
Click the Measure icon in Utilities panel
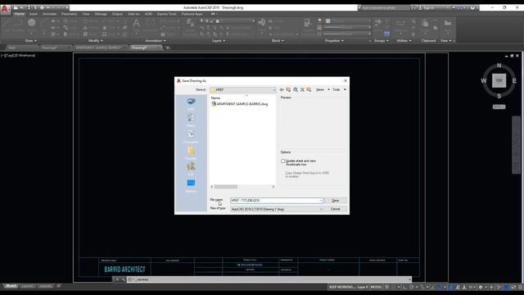tap(400, 23)
